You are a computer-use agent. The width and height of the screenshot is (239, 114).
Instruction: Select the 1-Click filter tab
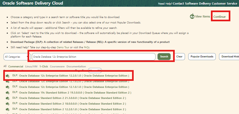click(44, 67)
